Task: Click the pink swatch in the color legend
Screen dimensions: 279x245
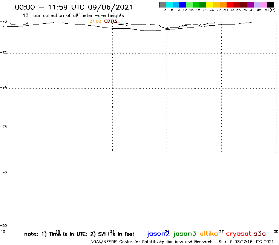Action: point(264,5)
